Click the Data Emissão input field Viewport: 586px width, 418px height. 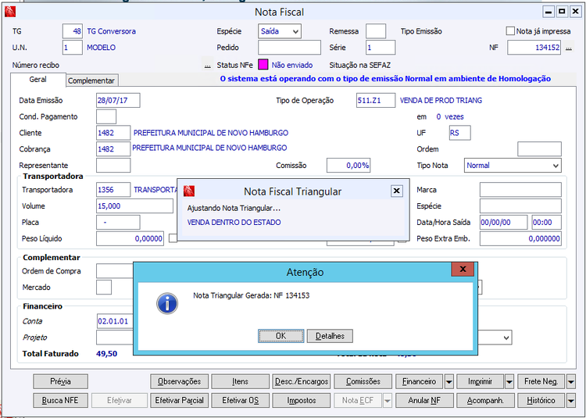tap(118, 101)
